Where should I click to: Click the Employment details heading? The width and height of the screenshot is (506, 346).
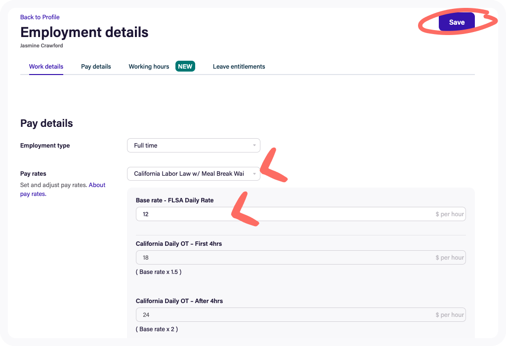pos(84,32)
